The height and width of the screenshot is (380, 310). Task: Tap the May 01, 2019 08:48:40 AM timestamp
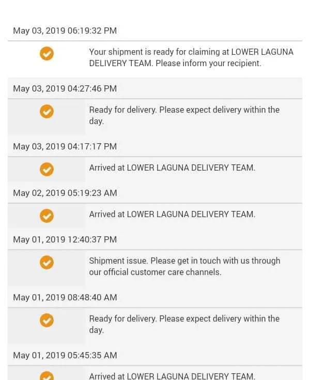pos(65,297)
